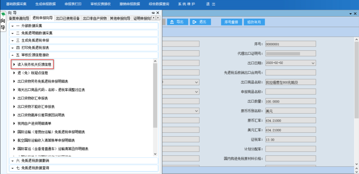Expand 一 外部数据采集 section
This screenshot has height=174, width=359.
pyautogui.click(x=83, y=26)
